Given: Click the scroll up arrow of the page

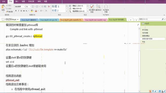Looking at the screenshot, I should pos(139,28).
